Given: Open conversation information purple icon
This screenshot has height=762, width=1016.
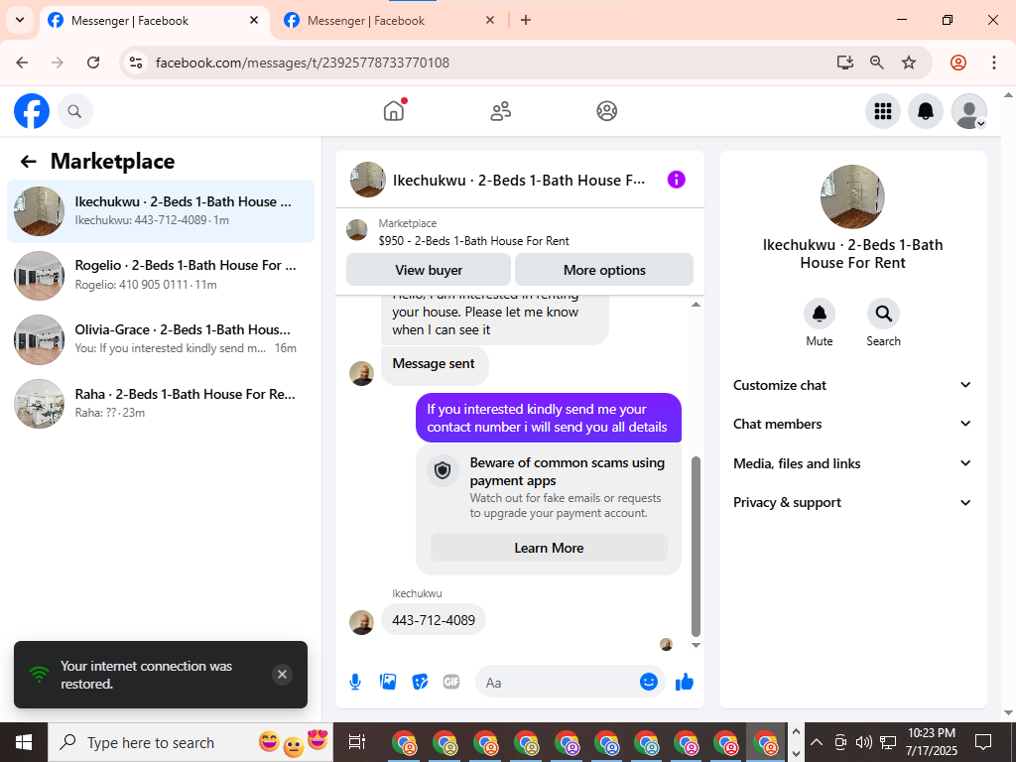Looking at the screenshot, I should (676, 180).
